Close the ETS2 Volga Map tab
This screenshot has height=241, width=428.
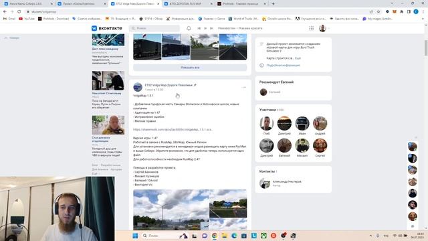158,4
